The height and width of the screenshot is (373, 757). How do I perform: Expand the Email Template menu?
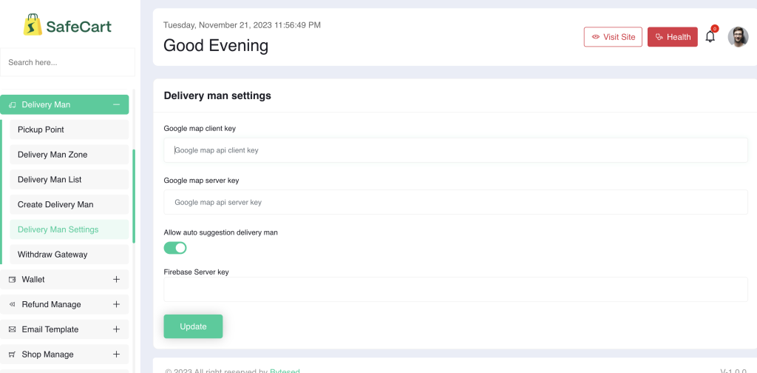116,329
